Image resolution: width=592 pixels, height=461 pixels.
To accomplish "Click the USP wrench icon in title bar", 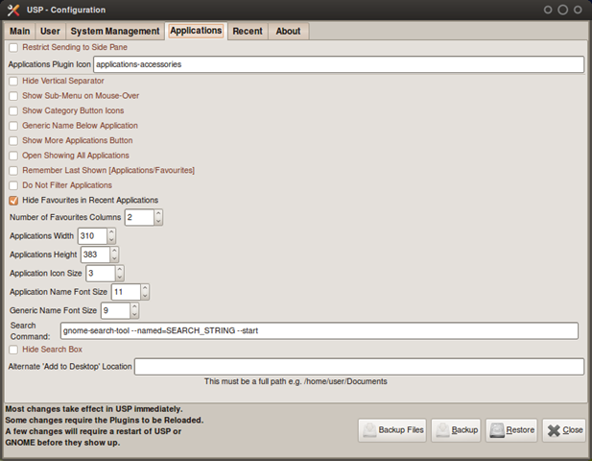I will [13, 11].
